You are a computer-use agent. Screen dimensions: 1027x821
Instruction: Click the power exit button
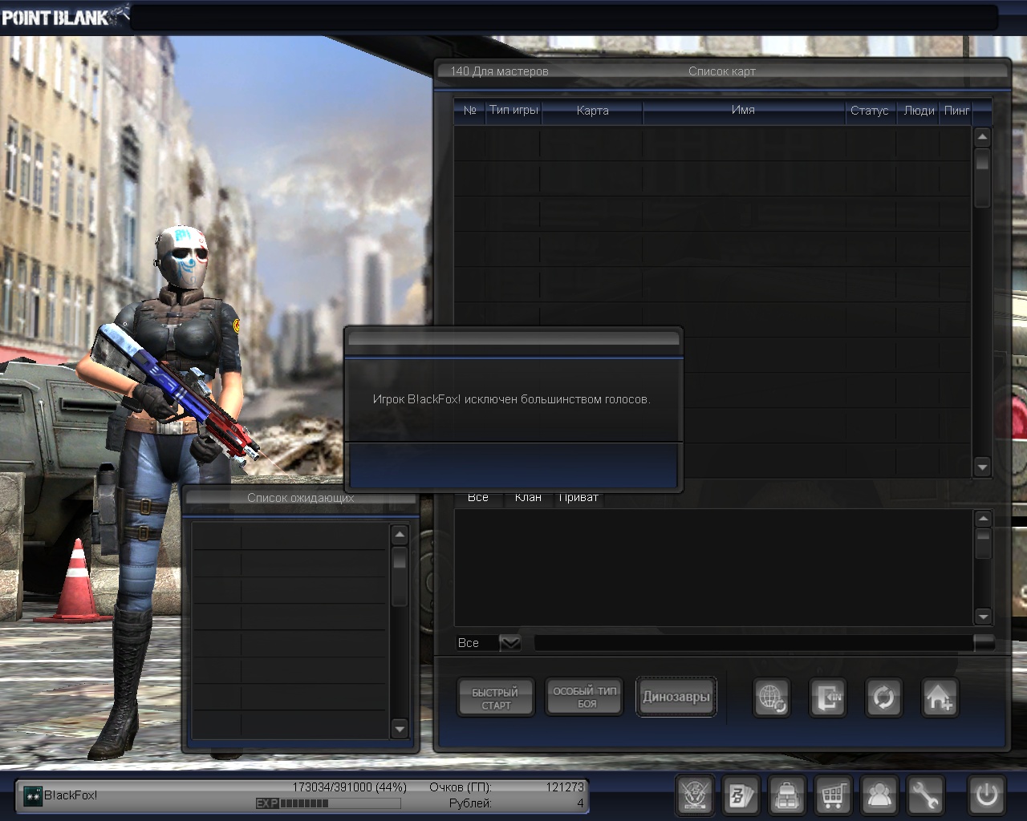[x=986, y=795]
